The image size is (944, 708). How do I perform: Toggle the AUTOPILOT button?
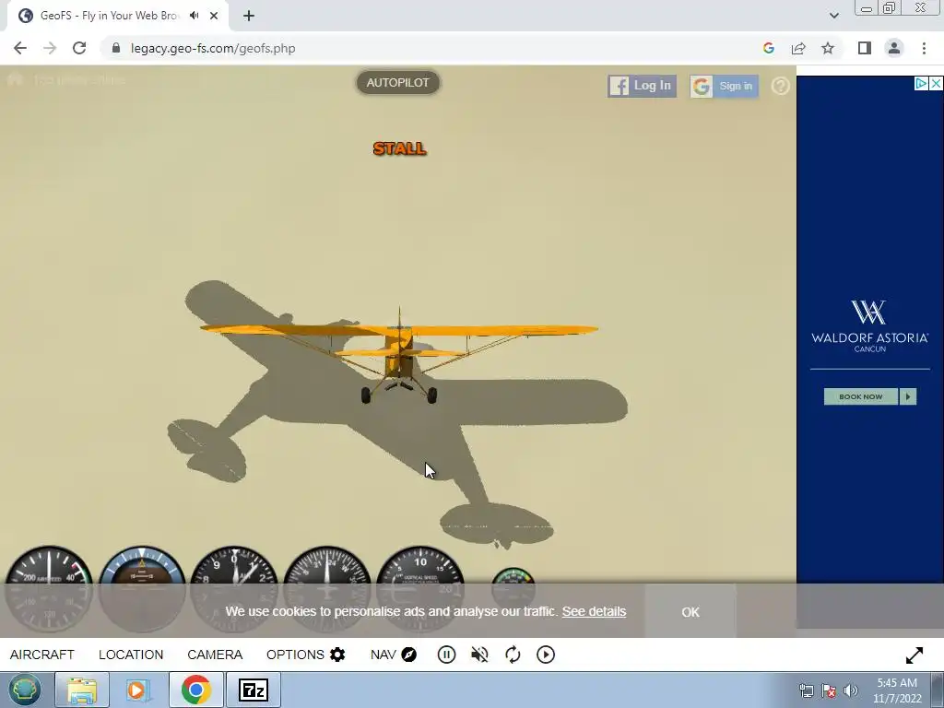pos(398,82)
